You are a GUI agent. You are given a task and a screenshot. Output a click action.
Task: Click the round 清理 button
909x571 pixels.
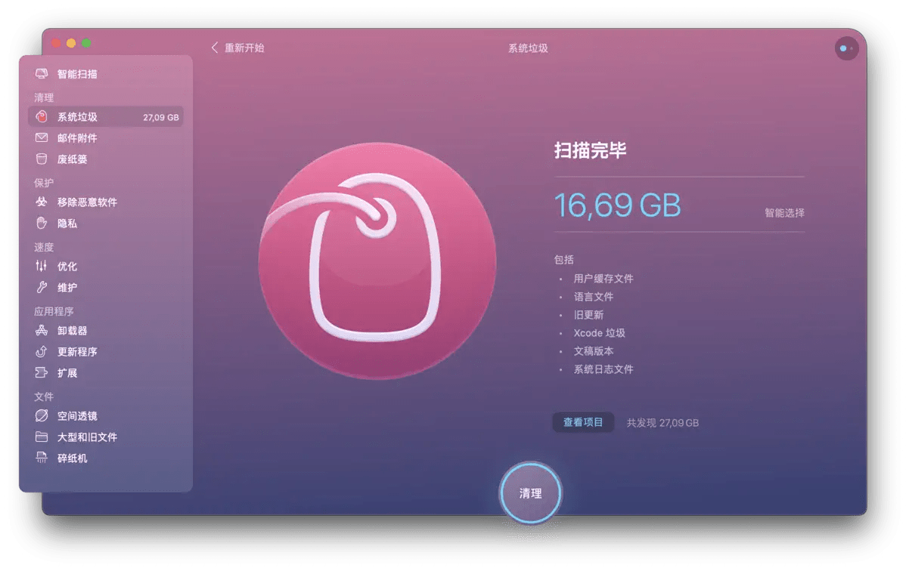(530, 493)
